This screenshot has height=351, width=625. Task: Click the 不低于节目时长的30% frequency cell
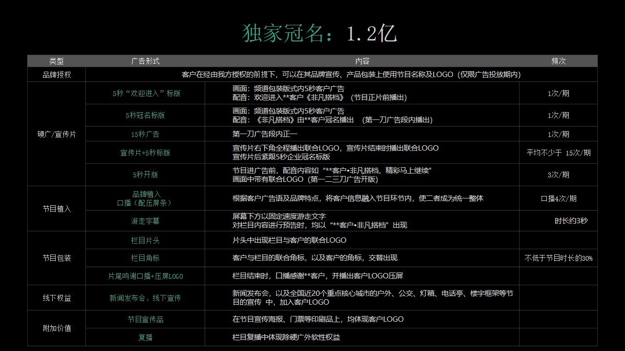coord(558,258)
